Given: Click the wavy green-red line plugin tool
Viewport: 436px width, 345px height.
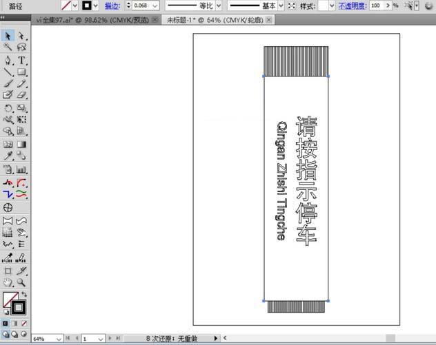Looking at the screenshot, I should [21, 194].
